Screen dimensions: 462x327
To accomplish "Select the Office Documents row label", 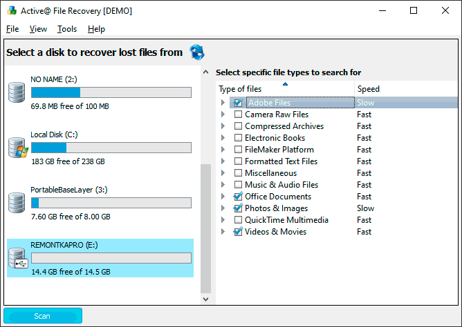I will [278, 197].
